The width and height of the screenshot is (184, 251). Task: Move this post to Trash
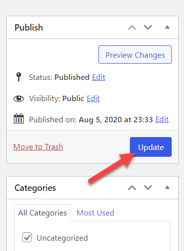(38, 147)
